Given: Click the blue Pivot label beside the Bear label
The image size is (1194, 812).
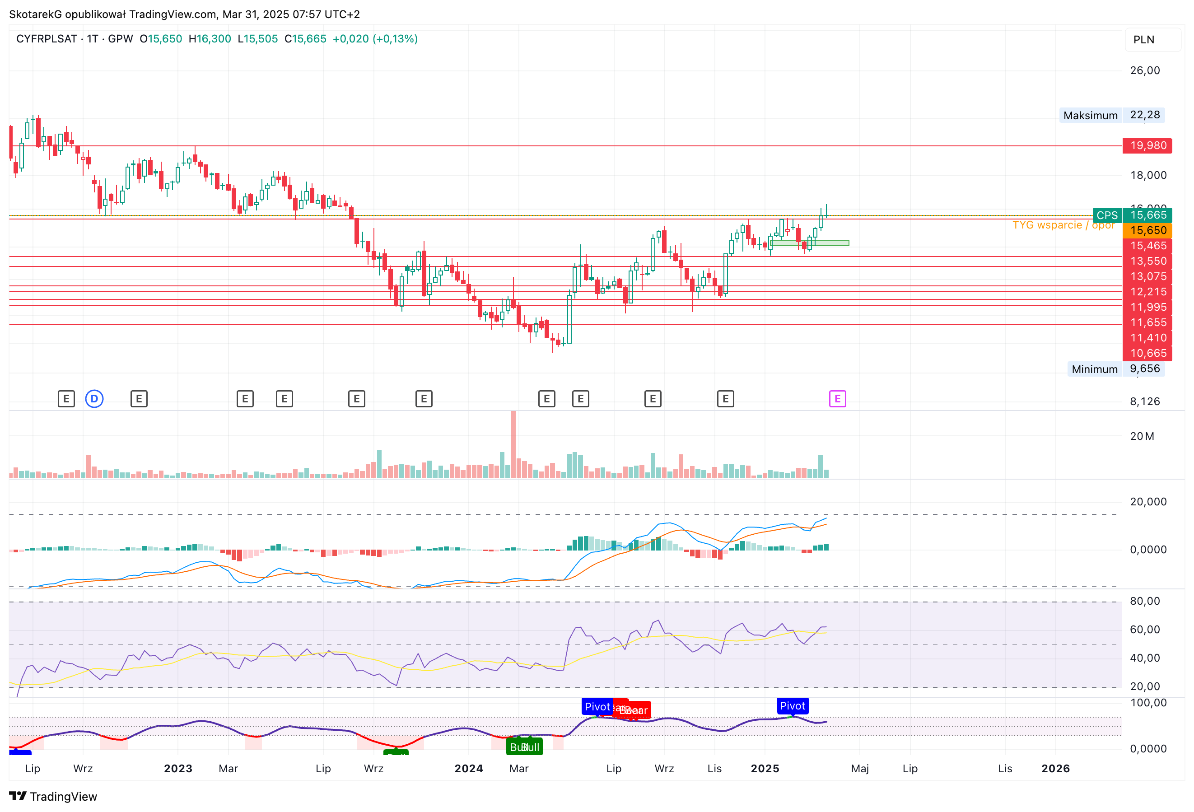Looking at the screenshot, I should tap(597, 707).
